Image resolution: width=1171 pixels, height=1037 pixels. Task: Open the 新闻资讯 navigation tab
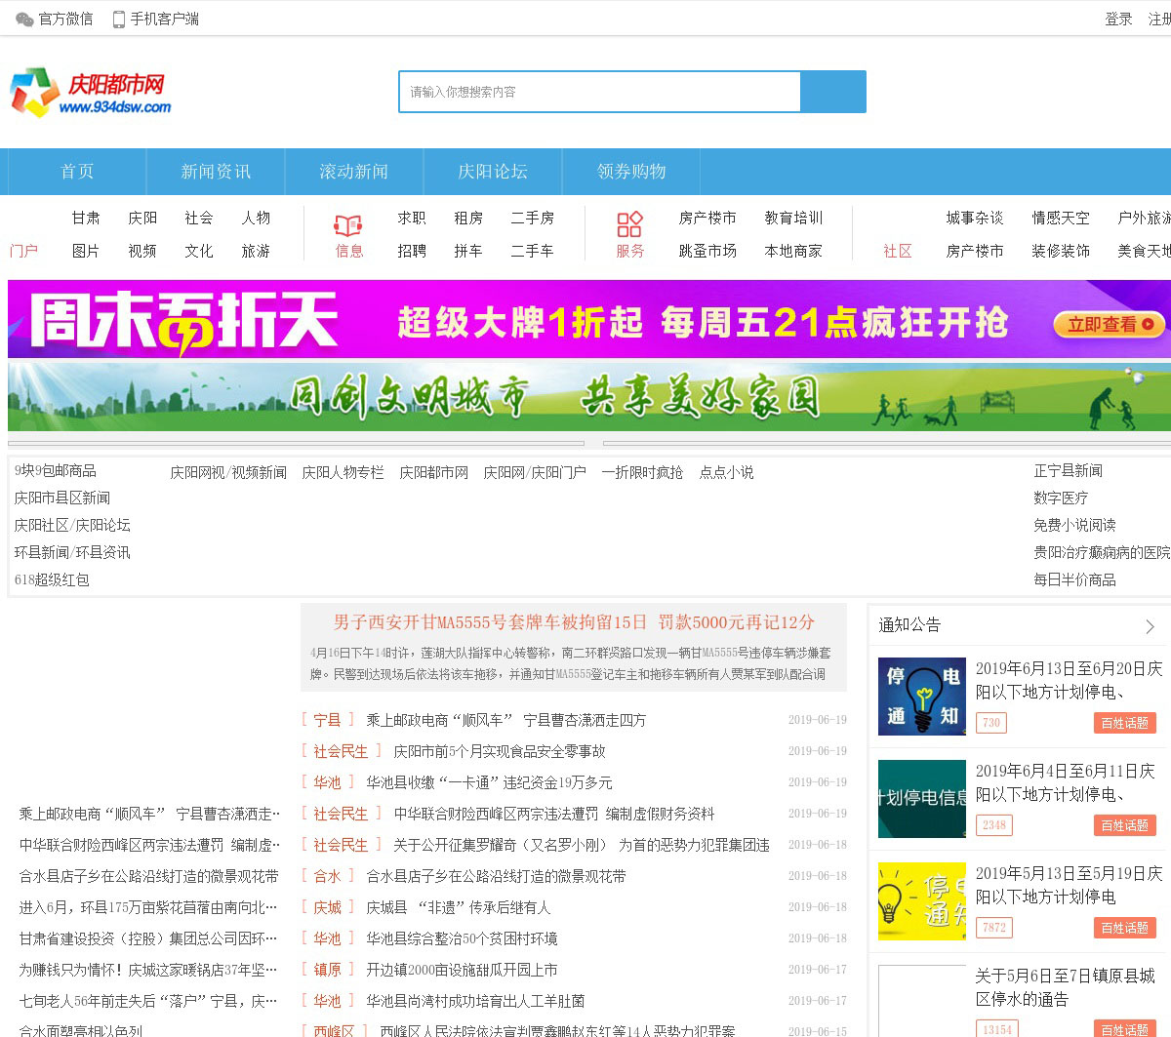point(216,172)
